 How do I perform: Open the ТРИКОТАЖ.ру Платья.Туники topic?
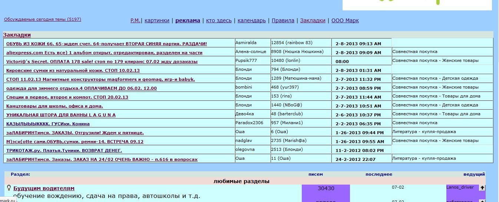64,150
